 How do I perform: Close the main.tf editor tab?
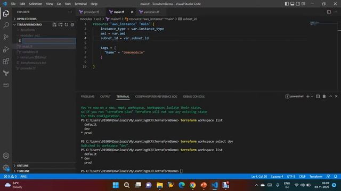point(132,12)
